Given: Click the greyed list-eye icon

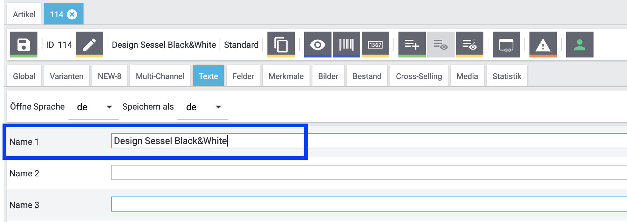Looking at the screenshot, I should 441,45.
